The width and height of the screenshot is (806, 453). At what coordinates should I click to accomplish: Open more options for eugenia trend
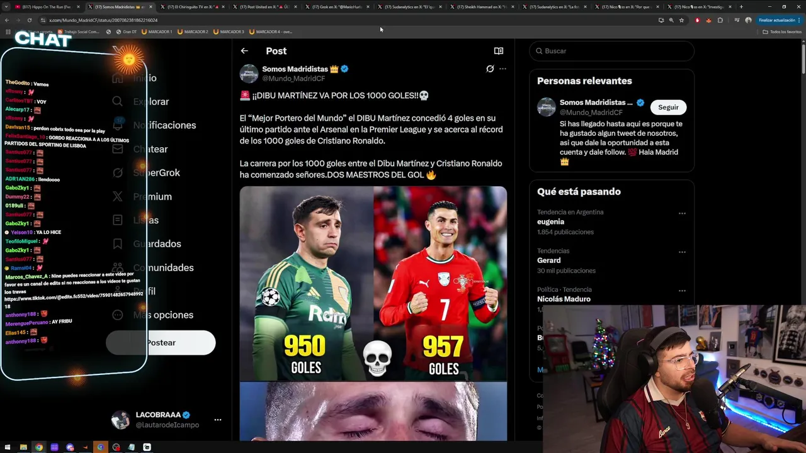(x=682, y=213)
